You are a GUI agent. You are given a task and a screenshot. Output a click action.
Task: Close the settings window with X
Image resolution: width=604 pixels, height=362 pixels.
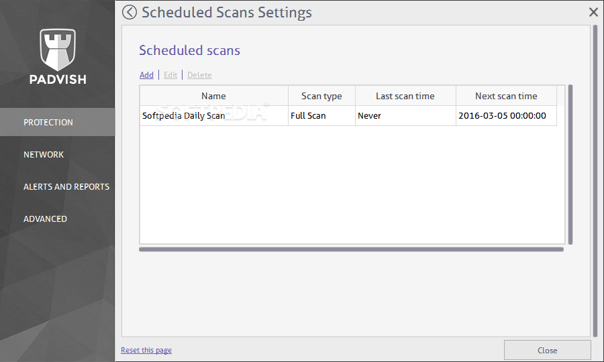593,12
